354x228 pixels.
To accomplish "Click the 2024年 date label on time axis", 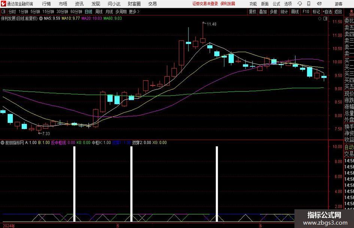I will [9, 226].
